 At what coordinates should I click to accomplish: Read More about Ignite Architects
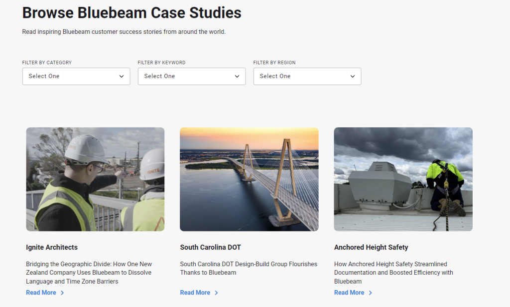(x=41, y=293)
